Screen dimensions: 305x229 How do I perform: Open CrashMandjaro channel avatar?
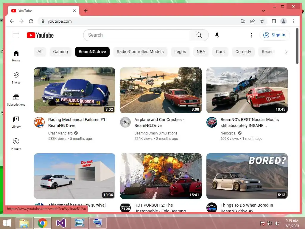[x=39, y=122]
